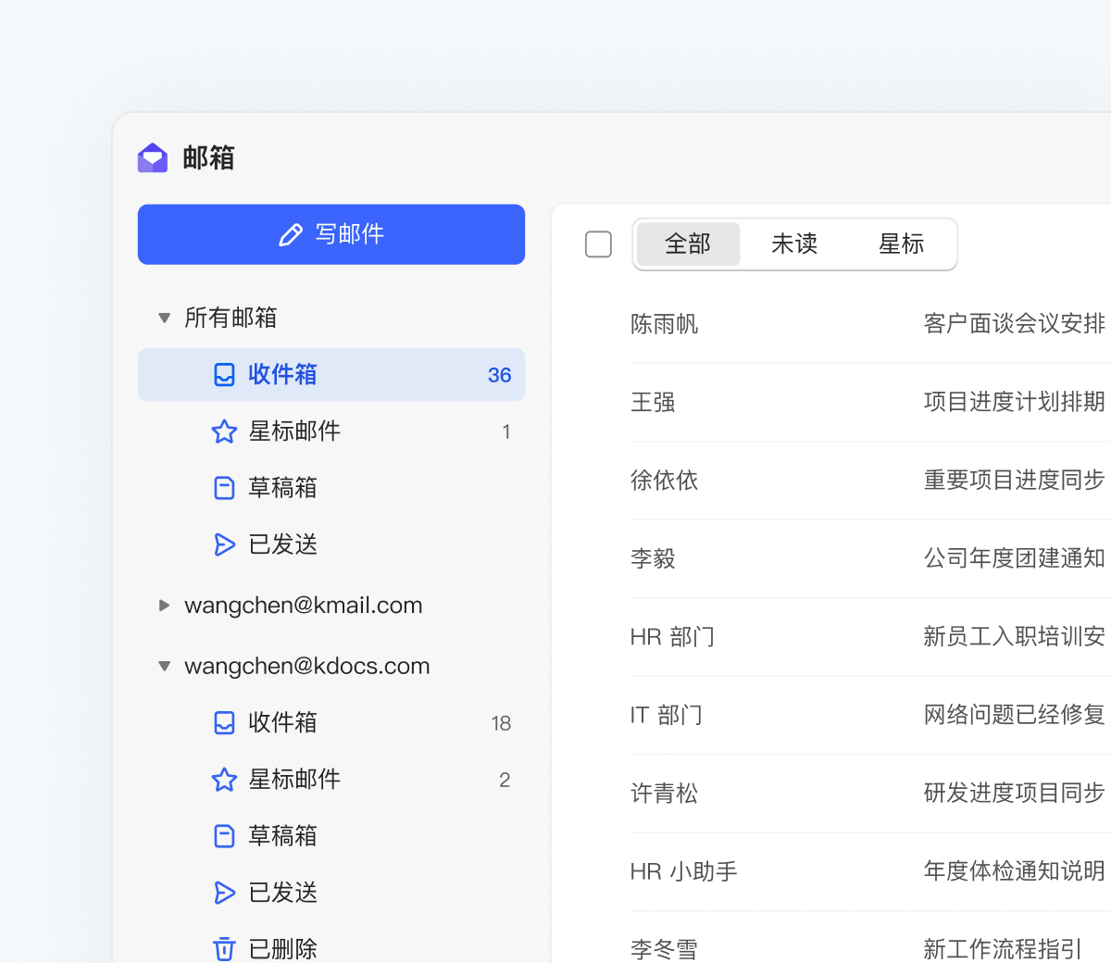Select the wangchen@kdocs.com account label
The height and width of the screenshot is (963, 1111).
307,666
